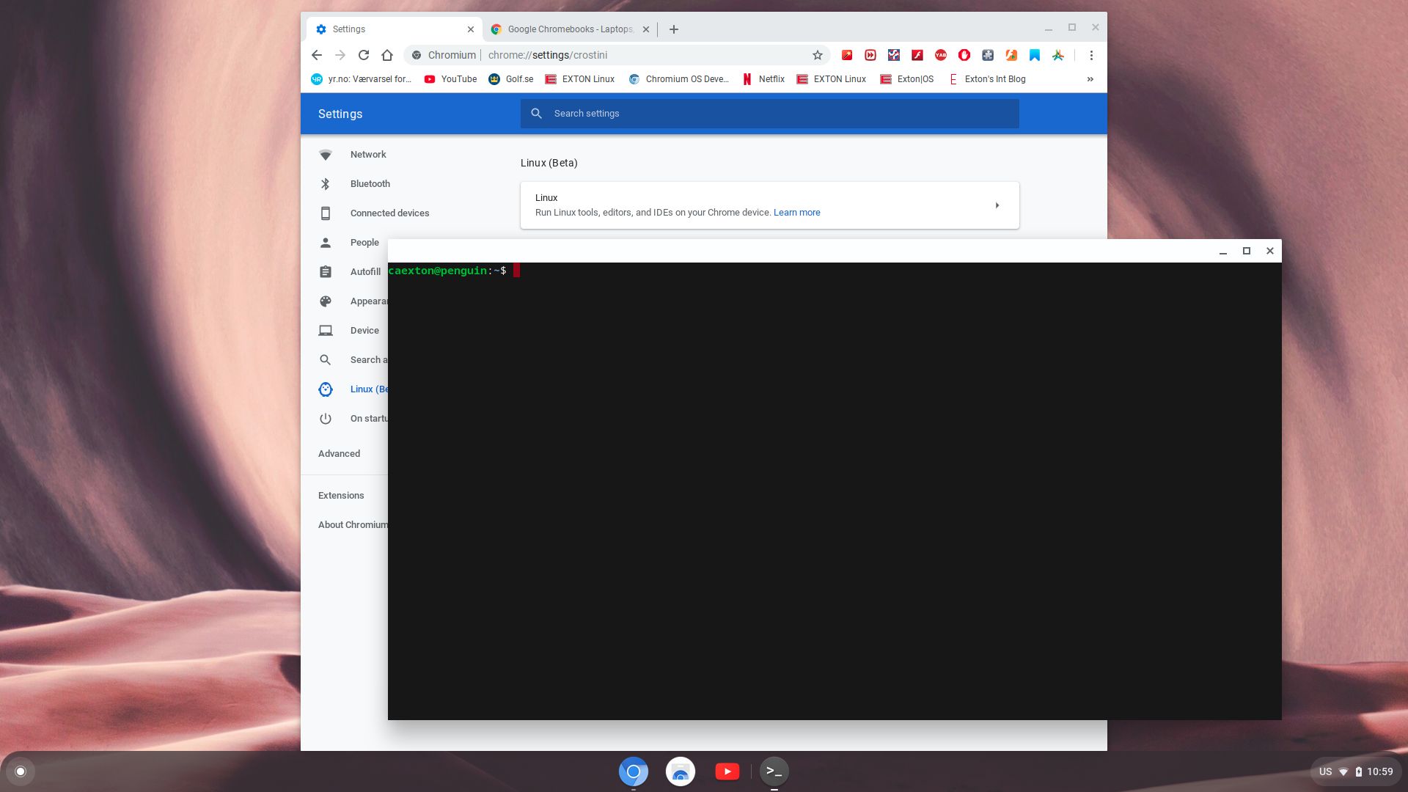Screen dimensions: 1408x792
Task: Select the Bluetooth settings icon
Action: 326,184
